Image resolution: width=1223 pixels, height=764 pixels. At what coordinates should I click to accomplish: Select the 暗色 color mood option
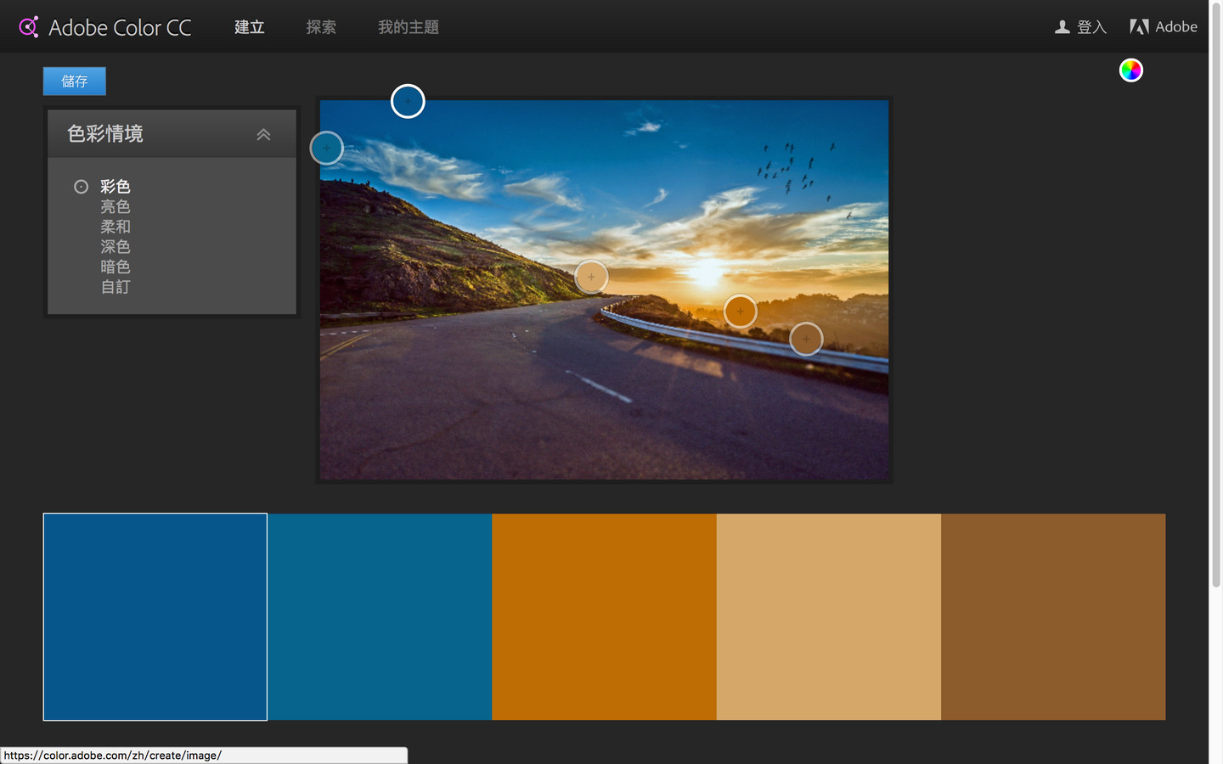[x=115, y=267]
